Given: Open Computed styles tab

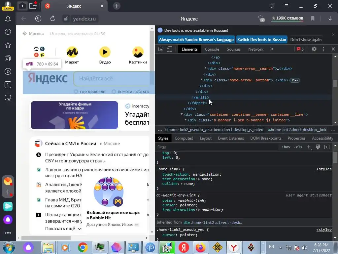Looking at the screenshot, I should coord(184,138).
